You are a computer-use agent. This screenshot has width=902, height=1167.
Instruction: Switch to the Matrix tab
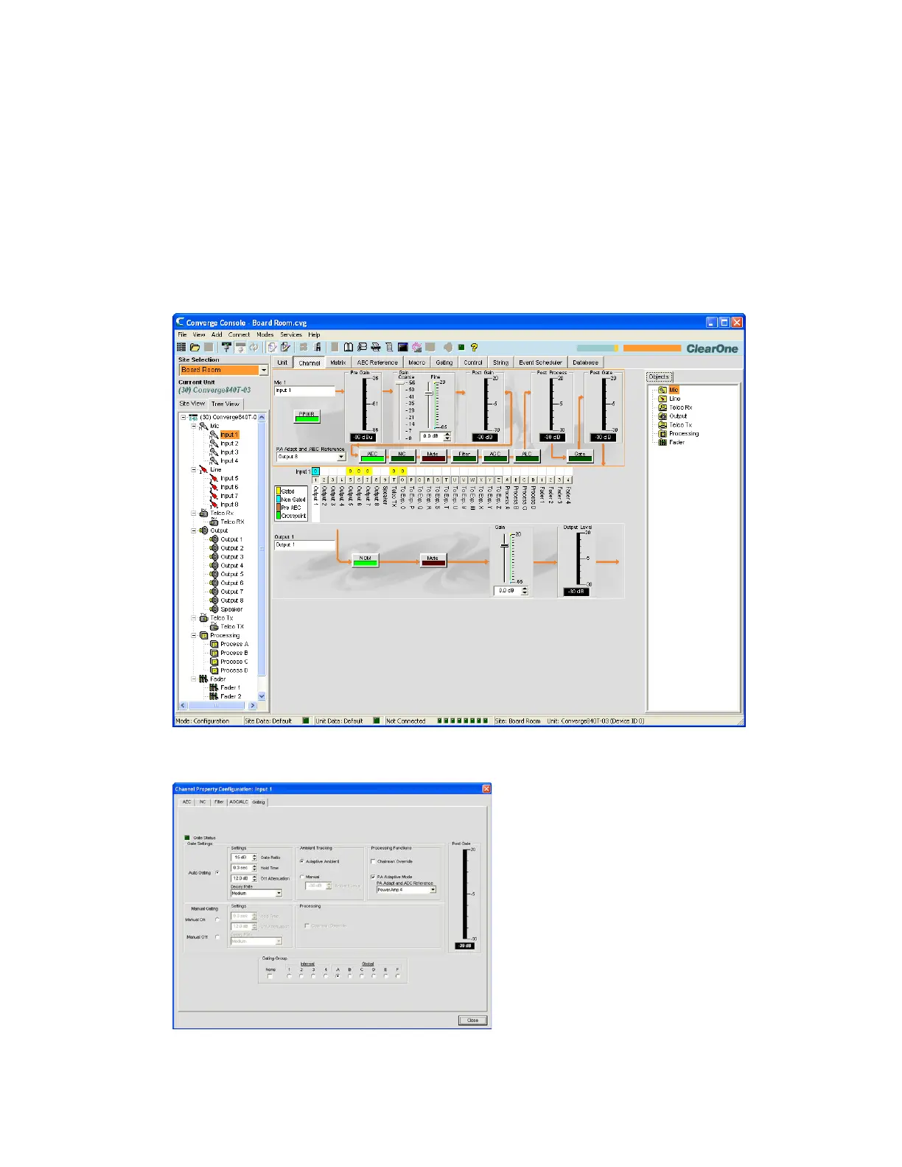tap(338, 362)
